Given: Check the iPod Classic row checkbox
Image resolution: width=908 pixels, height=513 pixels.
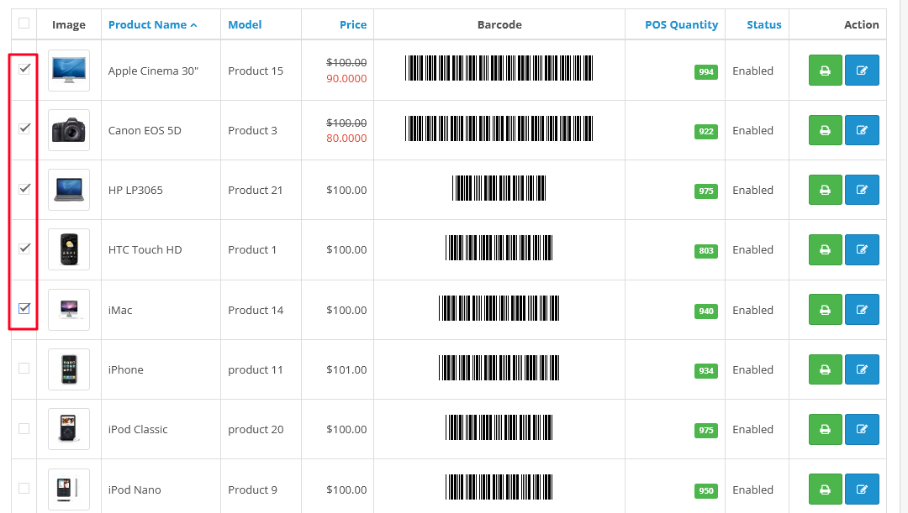Looking at the screenshot, I should (x=24, y=428).
